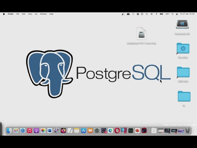Click the Bluetooth menu bar icon
Viewport: 197px width, 148px height.
click(156, 14)
